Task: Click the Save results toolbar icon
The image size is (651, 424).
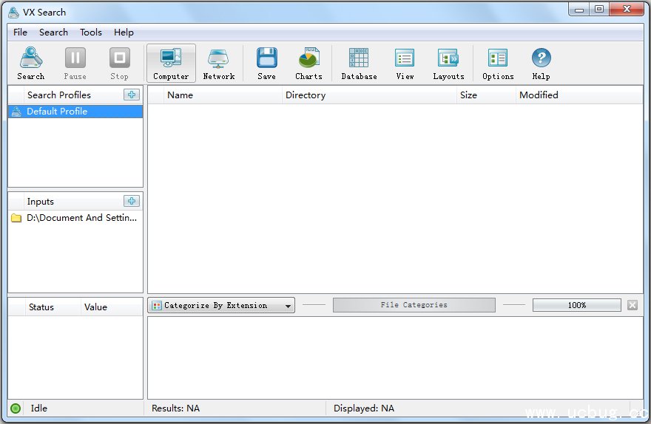Action: (x=266, y=64)
